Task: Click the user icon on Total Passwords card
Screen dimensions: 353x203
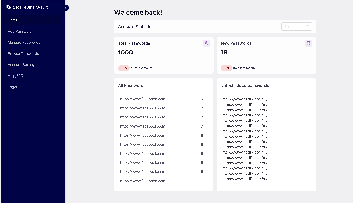Action: 206,43
